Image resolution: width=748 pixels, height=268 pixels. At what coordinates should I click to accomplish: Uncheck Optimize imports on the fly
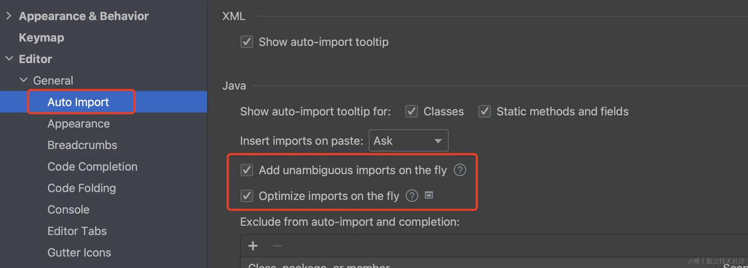(247, 196)
